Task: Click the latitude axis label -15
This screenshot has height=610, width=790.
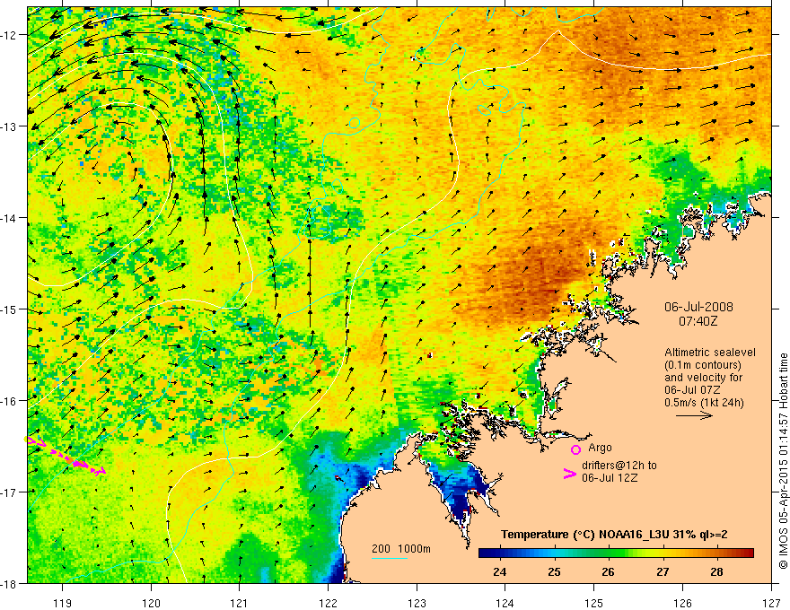Action: [10, 309]
